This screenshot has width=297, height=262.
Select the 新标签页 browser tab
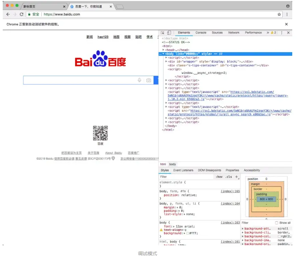[x=43, y=6]
